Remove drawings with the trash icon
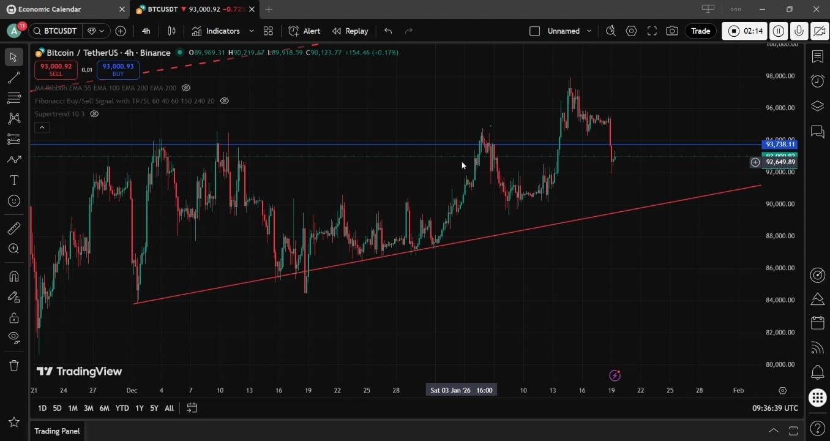The height and width of the screenshot is (441, 830). click(x=13, y=366)
